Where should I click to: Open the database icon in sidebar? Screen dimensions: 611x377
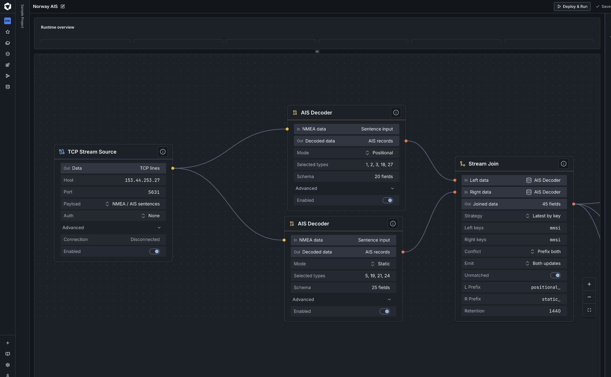pyautogui.click(x=8, y=87)
